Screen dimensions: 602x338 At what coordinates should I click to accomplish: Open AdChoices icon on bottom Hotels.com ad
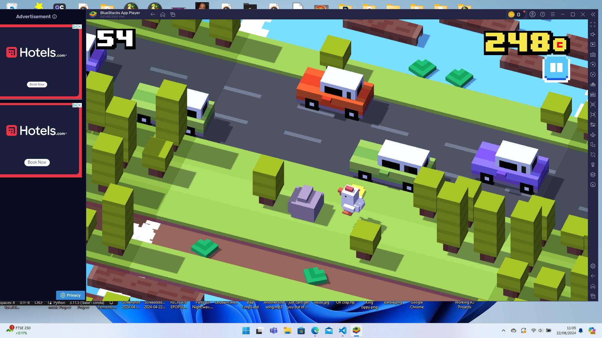pos(75,105)
